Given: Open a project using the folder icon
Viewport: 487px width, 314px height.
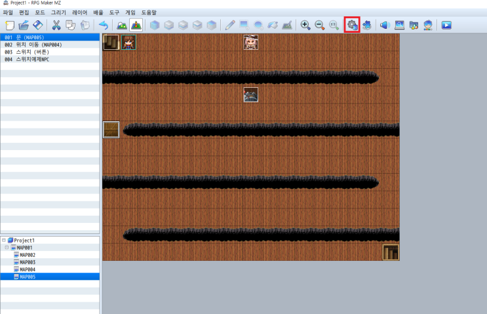Looking at the screenshot, I should tap(24, 25).
